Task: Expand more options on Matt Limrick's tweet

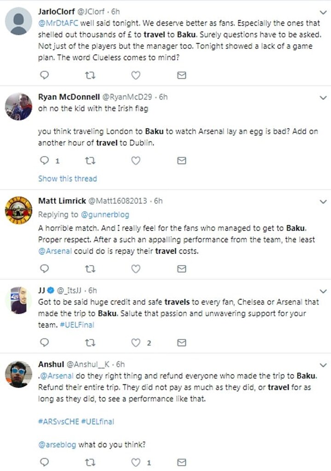Action: tap(323, 201)
